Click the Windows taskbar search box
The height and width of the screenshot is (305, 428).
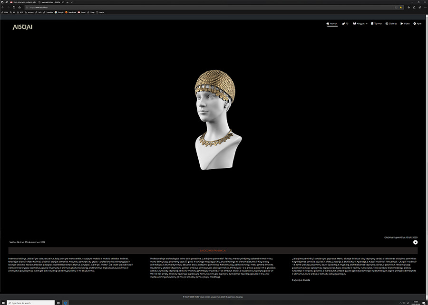[x=29, y=302]
